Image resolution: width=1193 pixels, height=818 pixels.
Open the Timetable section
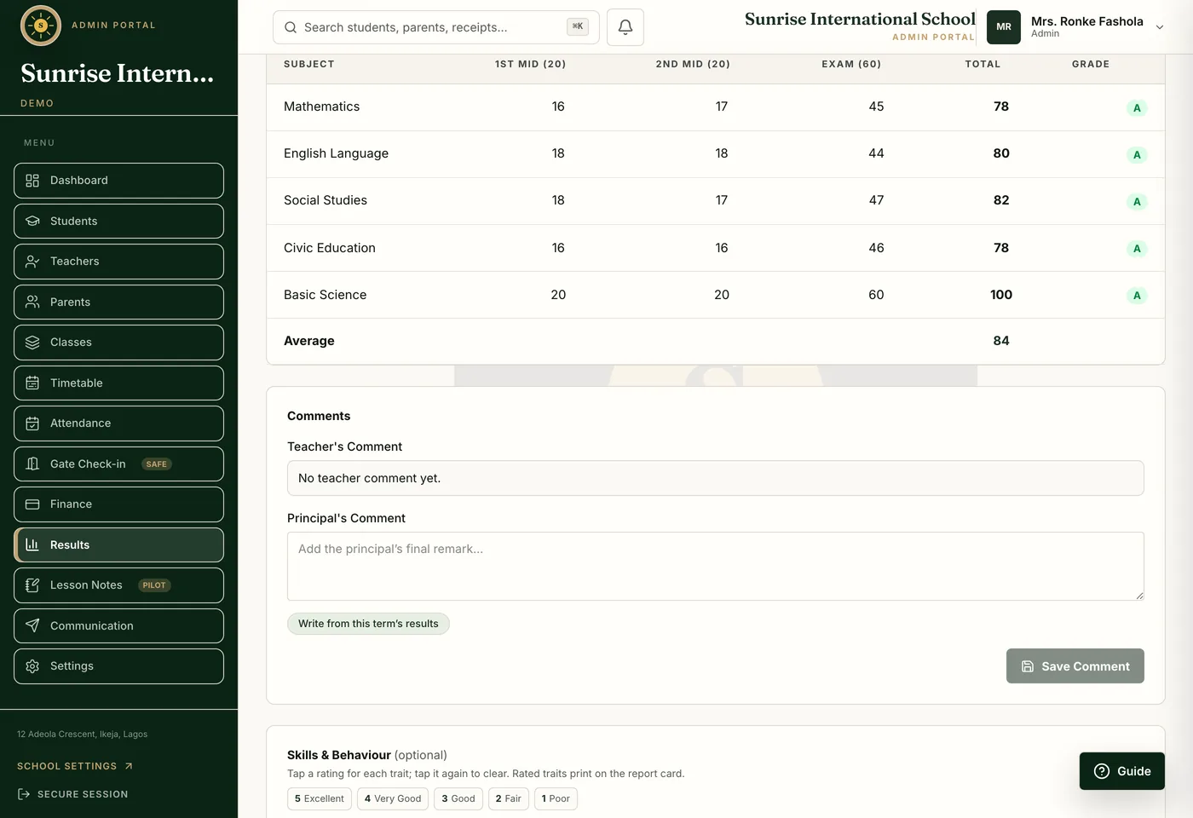(x=118, y=383)
